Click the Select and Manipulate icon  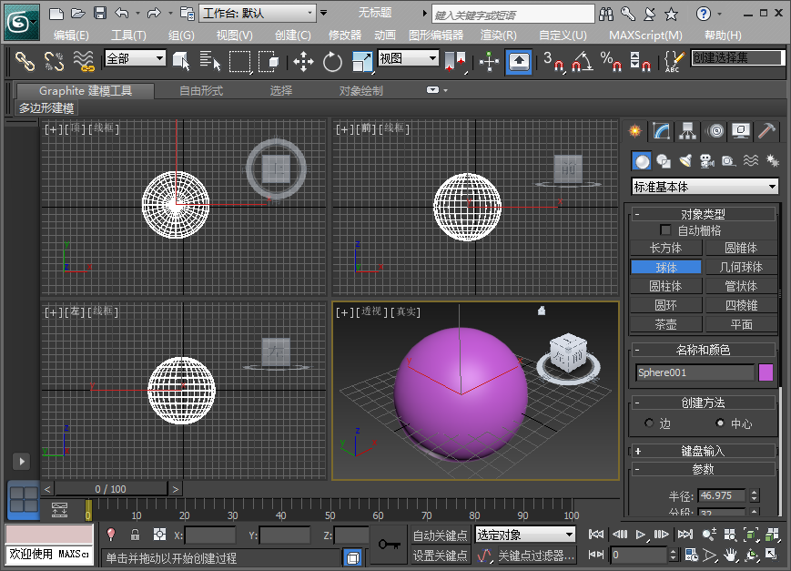coord(489,62)
